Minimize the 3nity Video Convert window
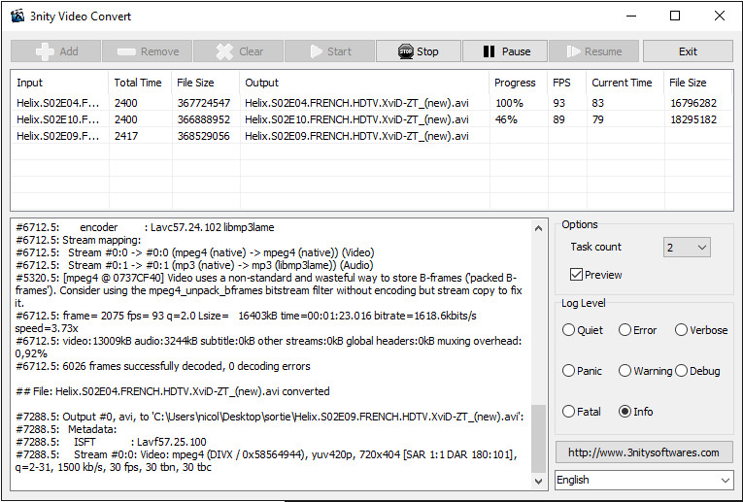 [631, 17]
